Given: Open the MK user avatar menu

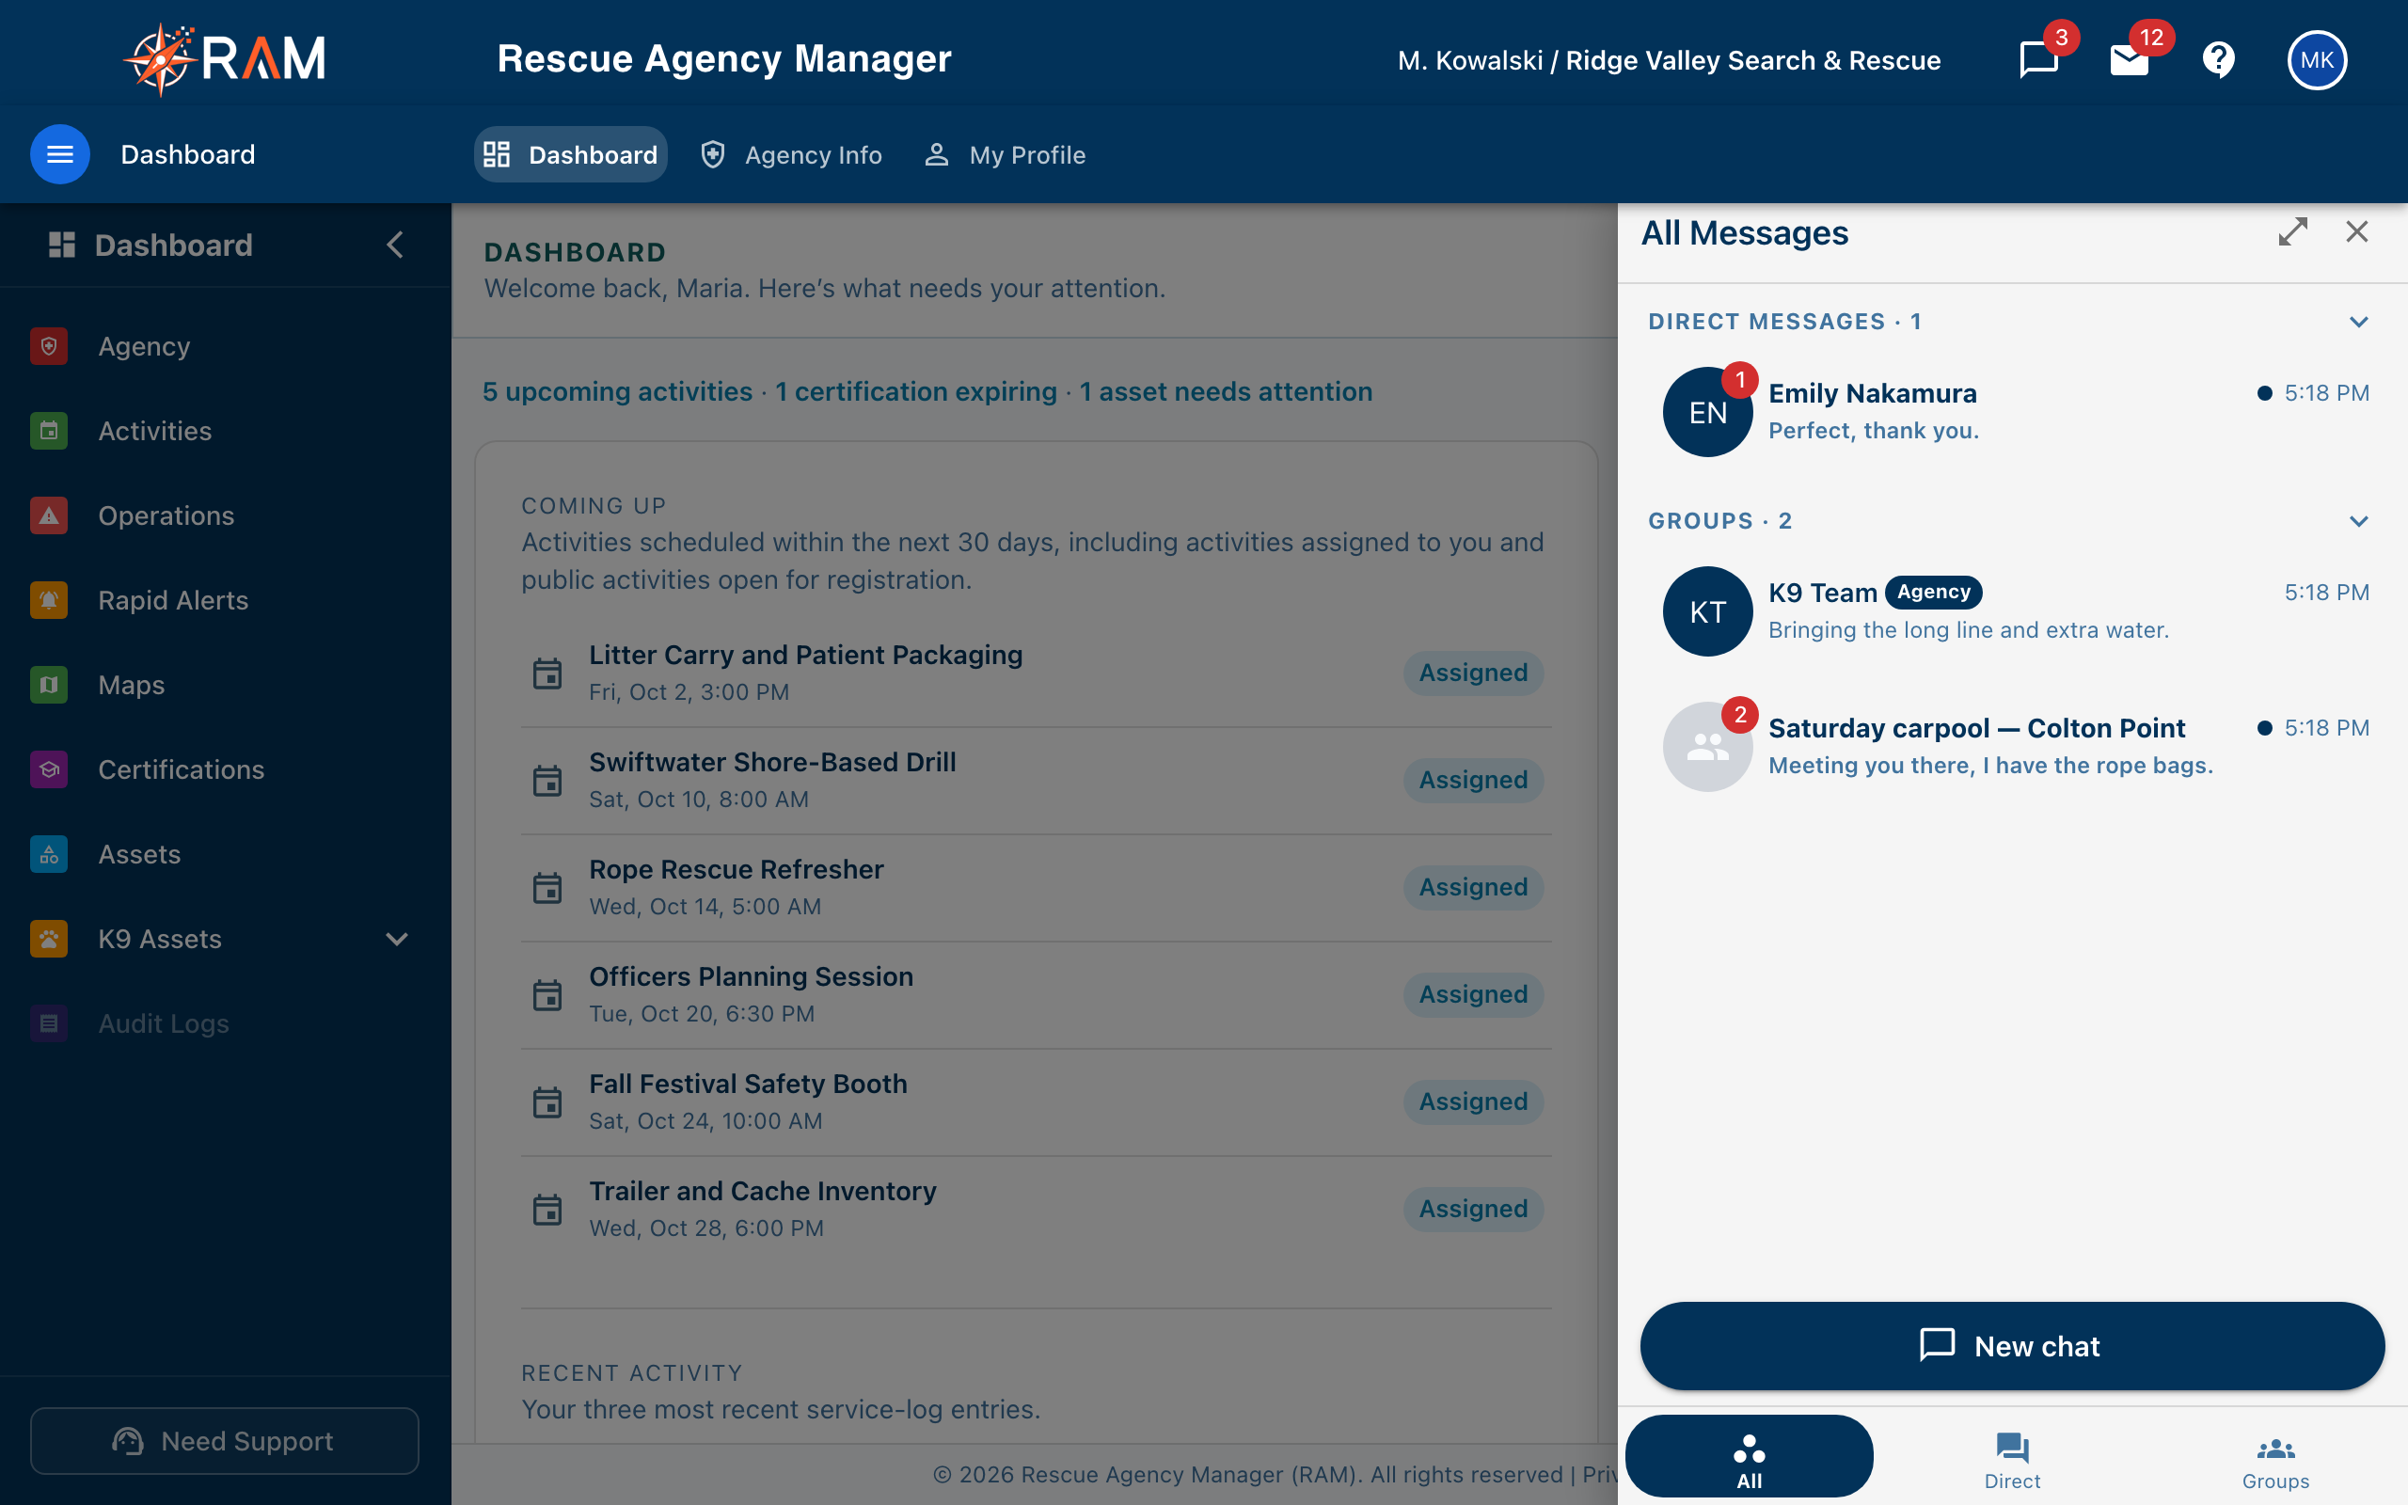Looking at the screenshot, I should [2317, 59].
